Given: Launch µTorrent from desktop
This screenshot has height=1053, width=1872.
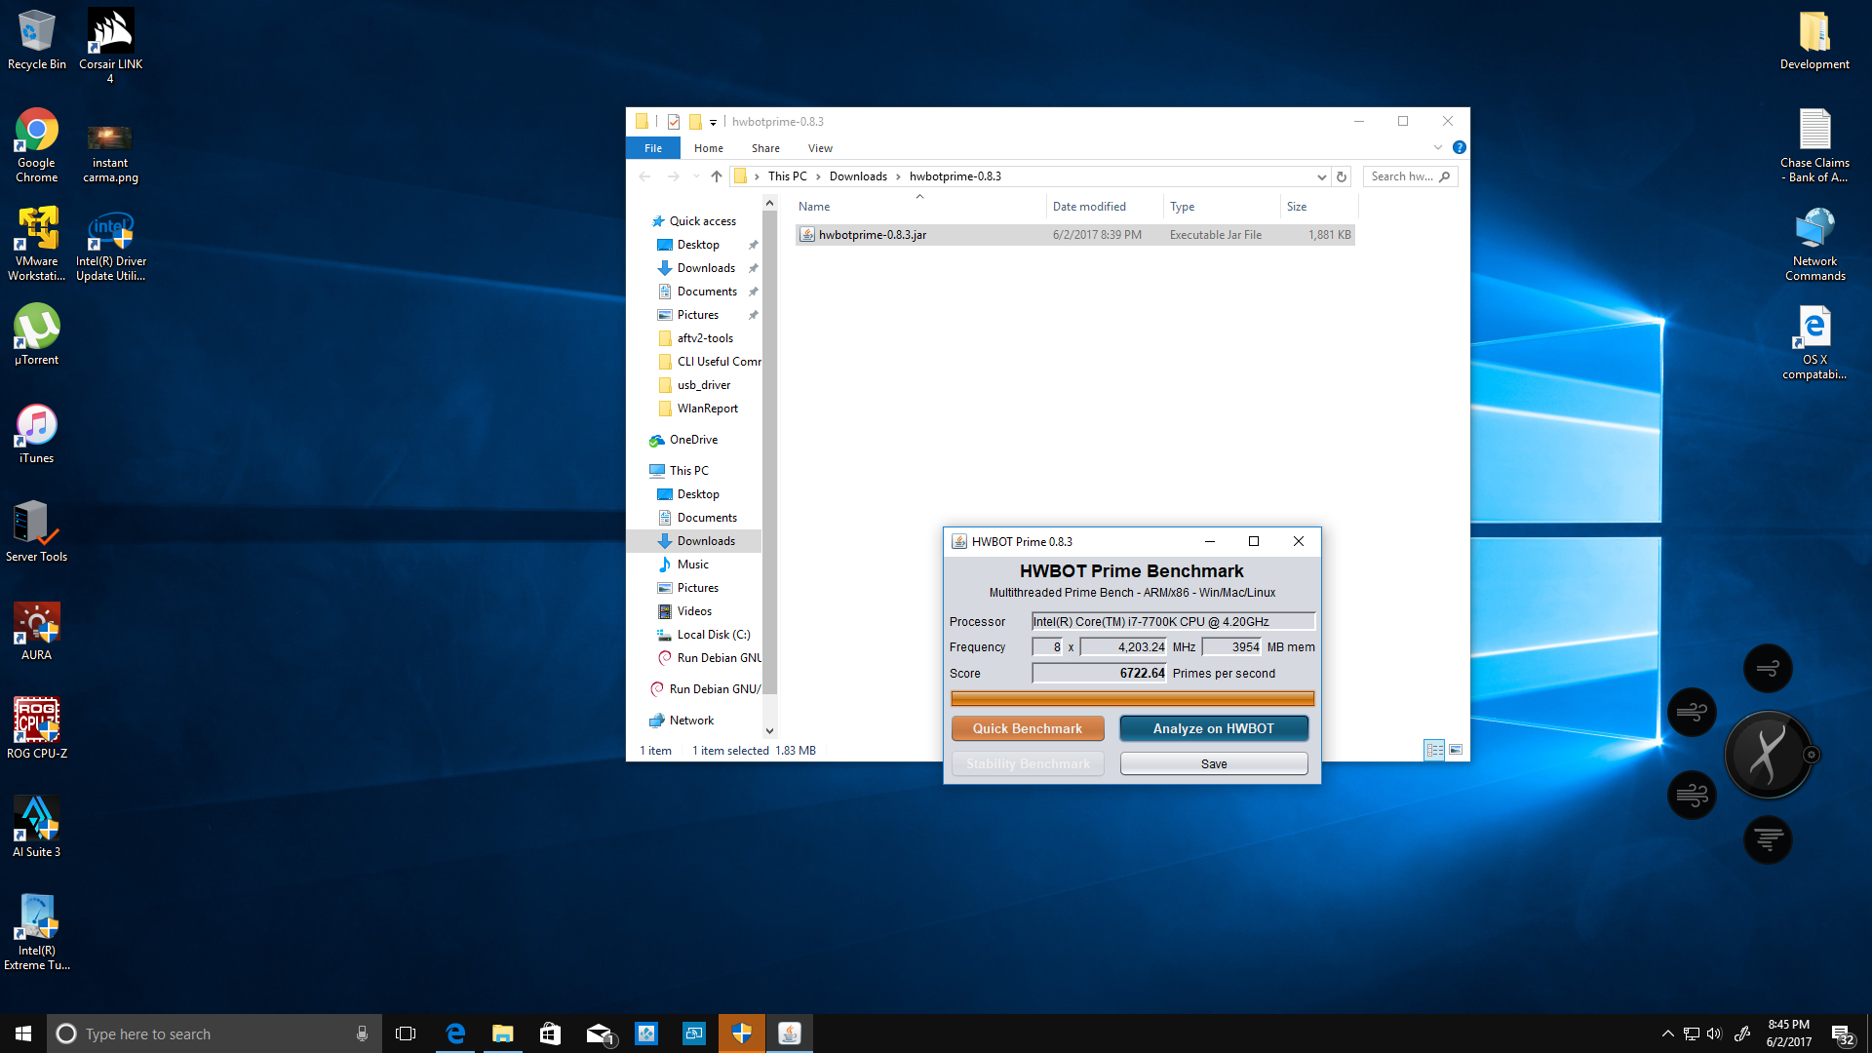Looking at the screenshot, I should point(37,334).
